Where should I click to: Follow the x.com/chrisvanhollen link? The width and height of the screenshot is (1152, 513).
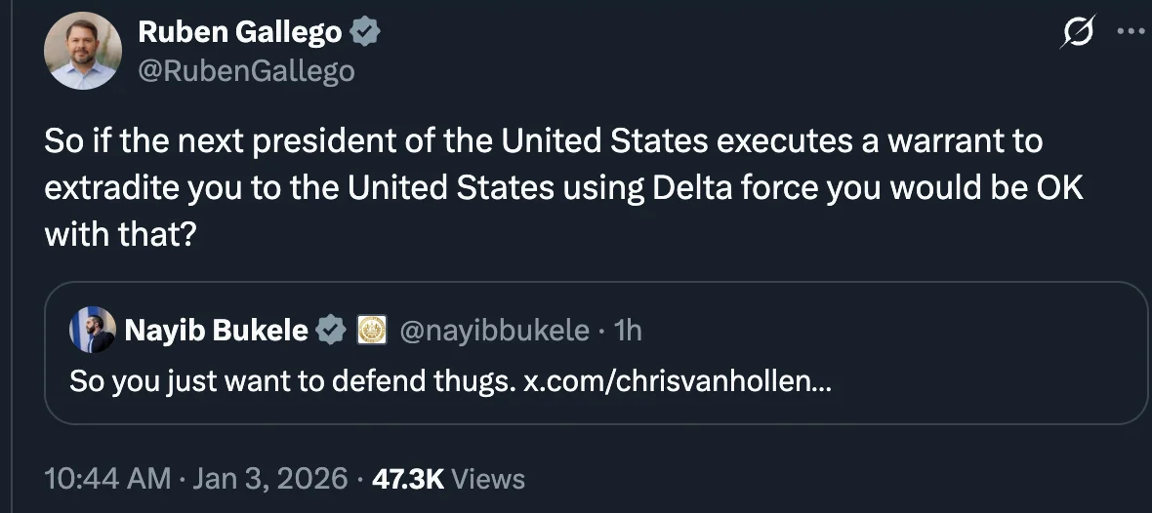pos(678,381)
